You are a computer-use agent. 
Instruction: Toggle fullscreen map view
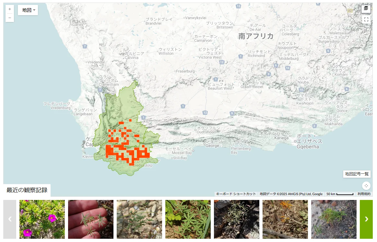coord(366,19)
